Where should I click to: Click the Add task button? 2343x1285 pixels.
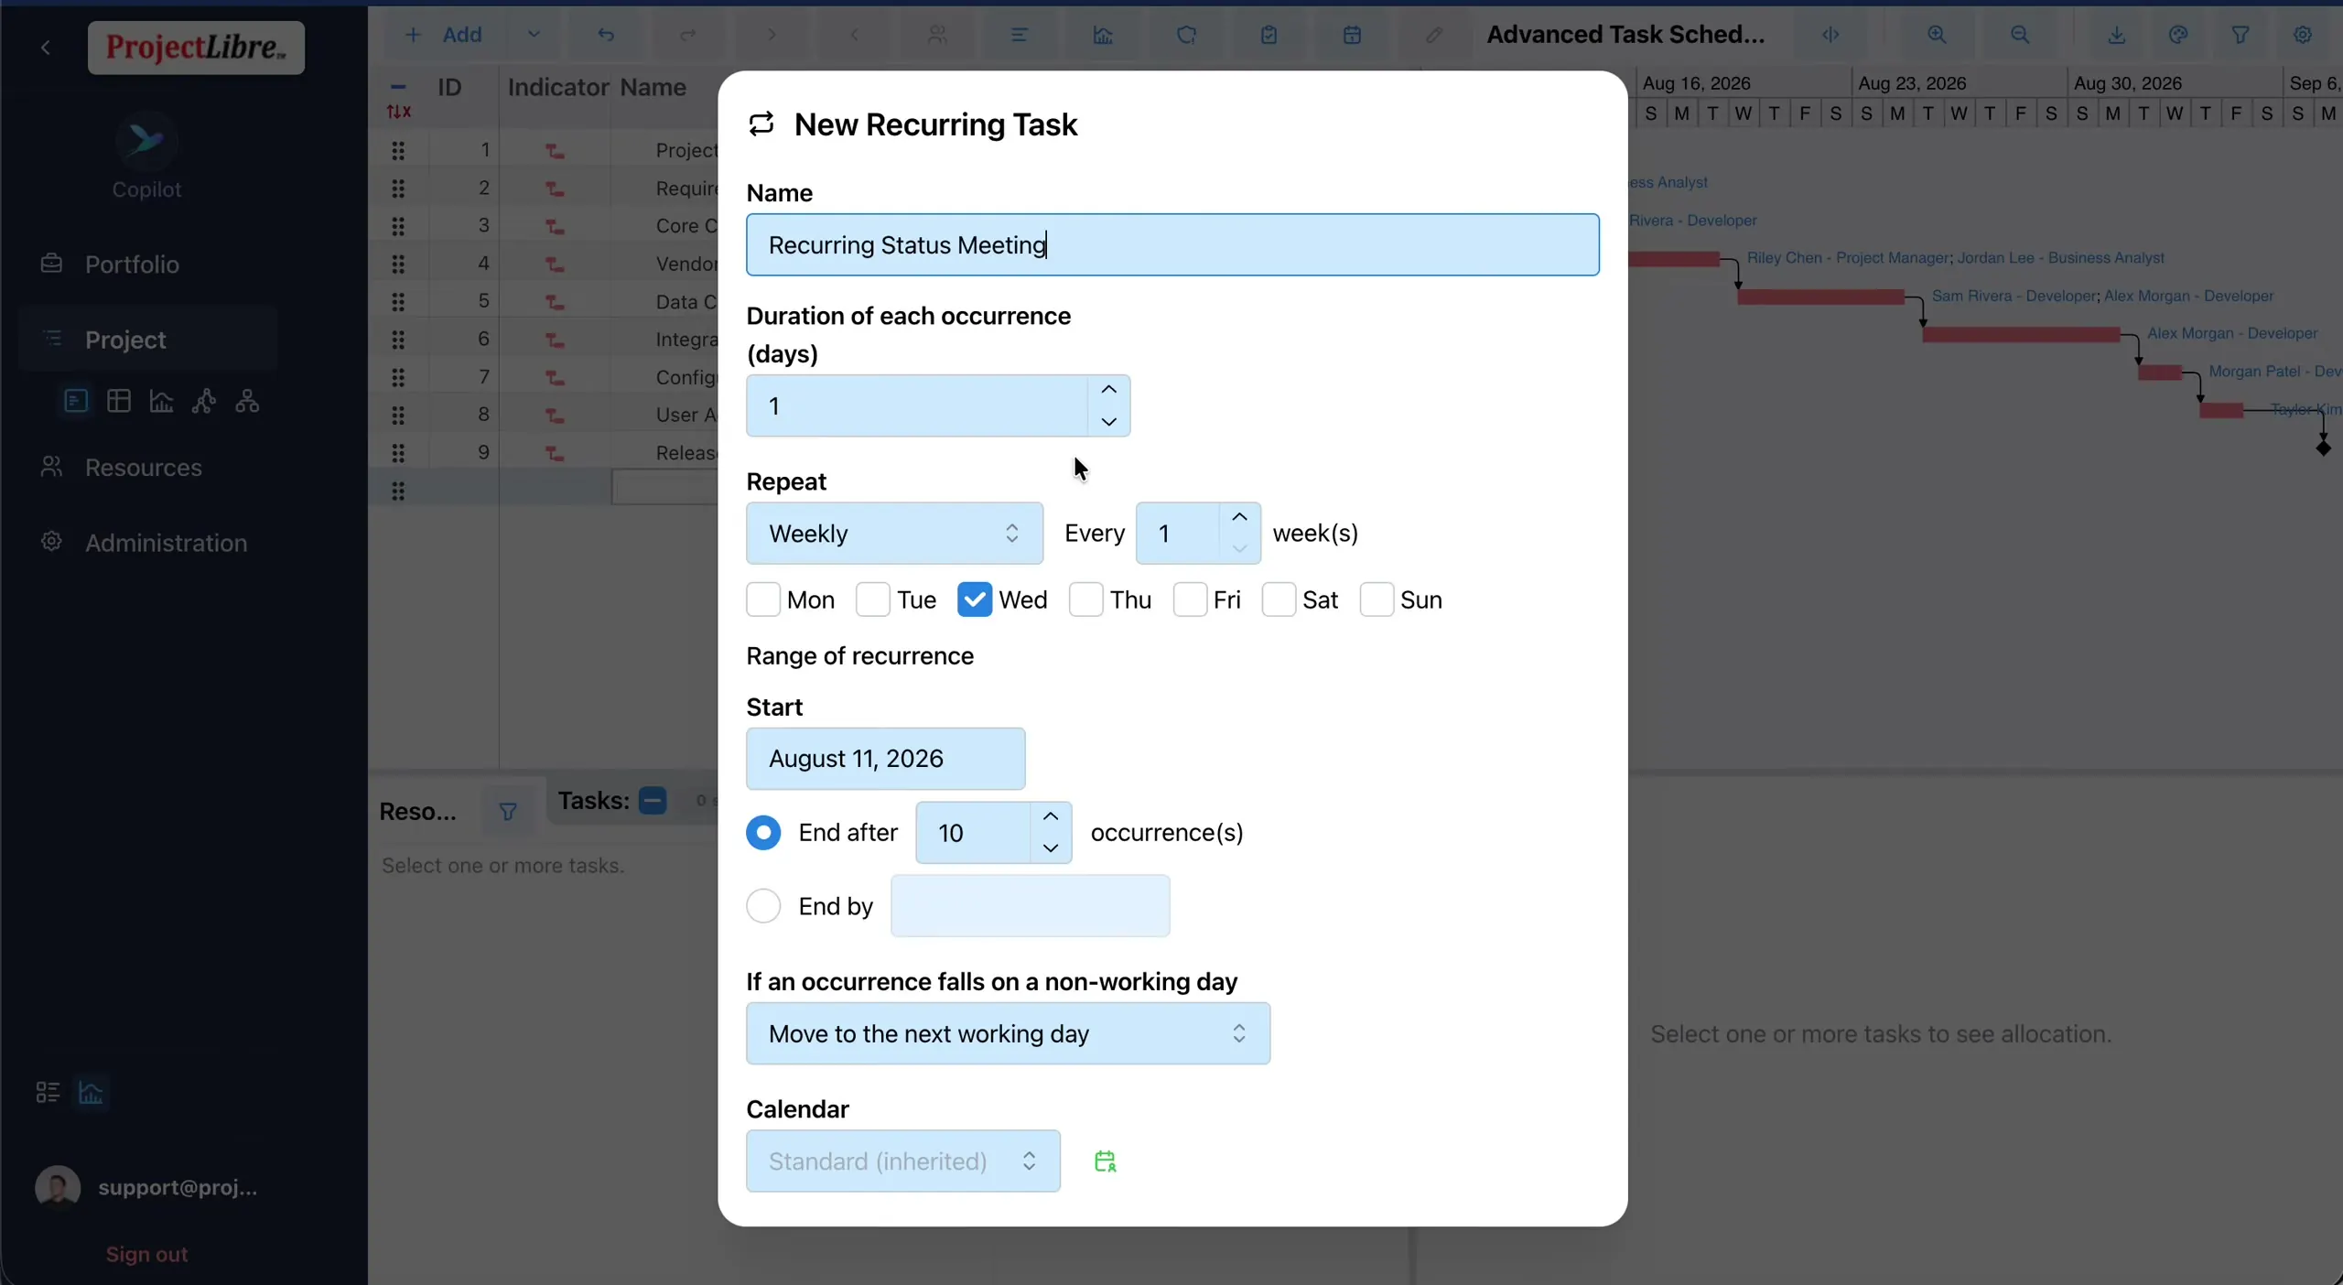444,35
